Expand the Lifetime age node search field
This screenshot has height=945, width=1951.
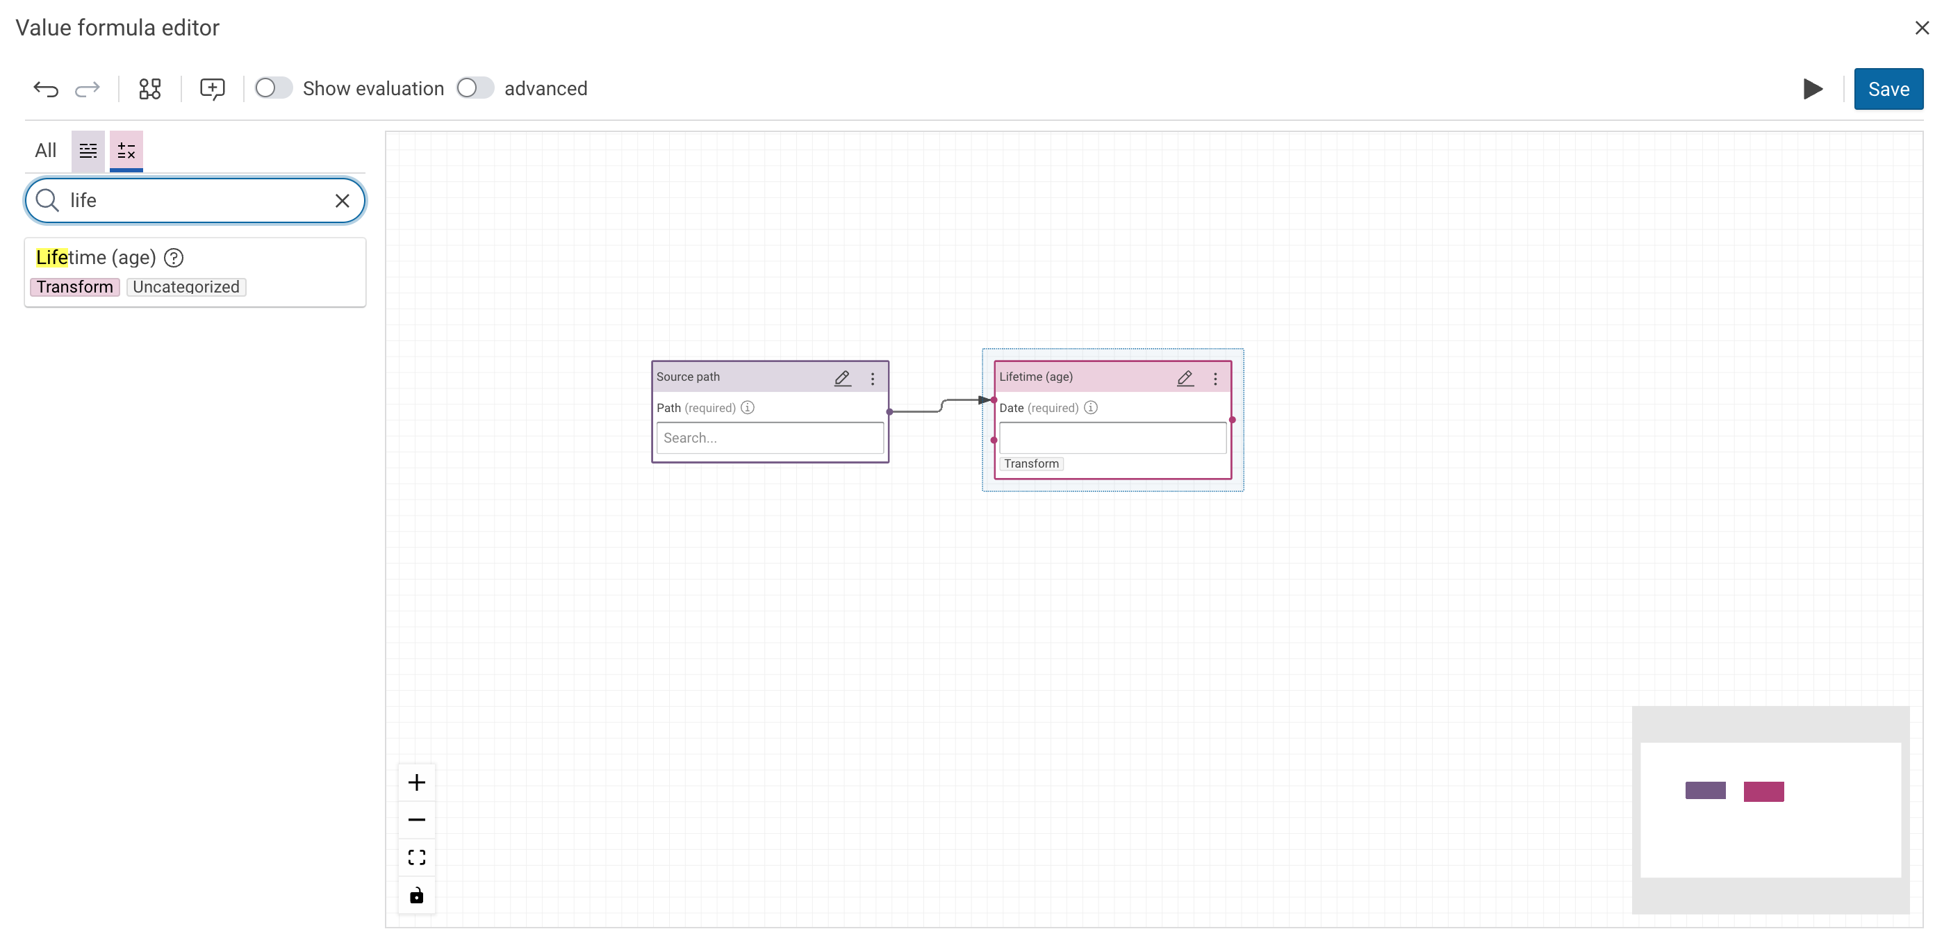(x=1111, y=437)
